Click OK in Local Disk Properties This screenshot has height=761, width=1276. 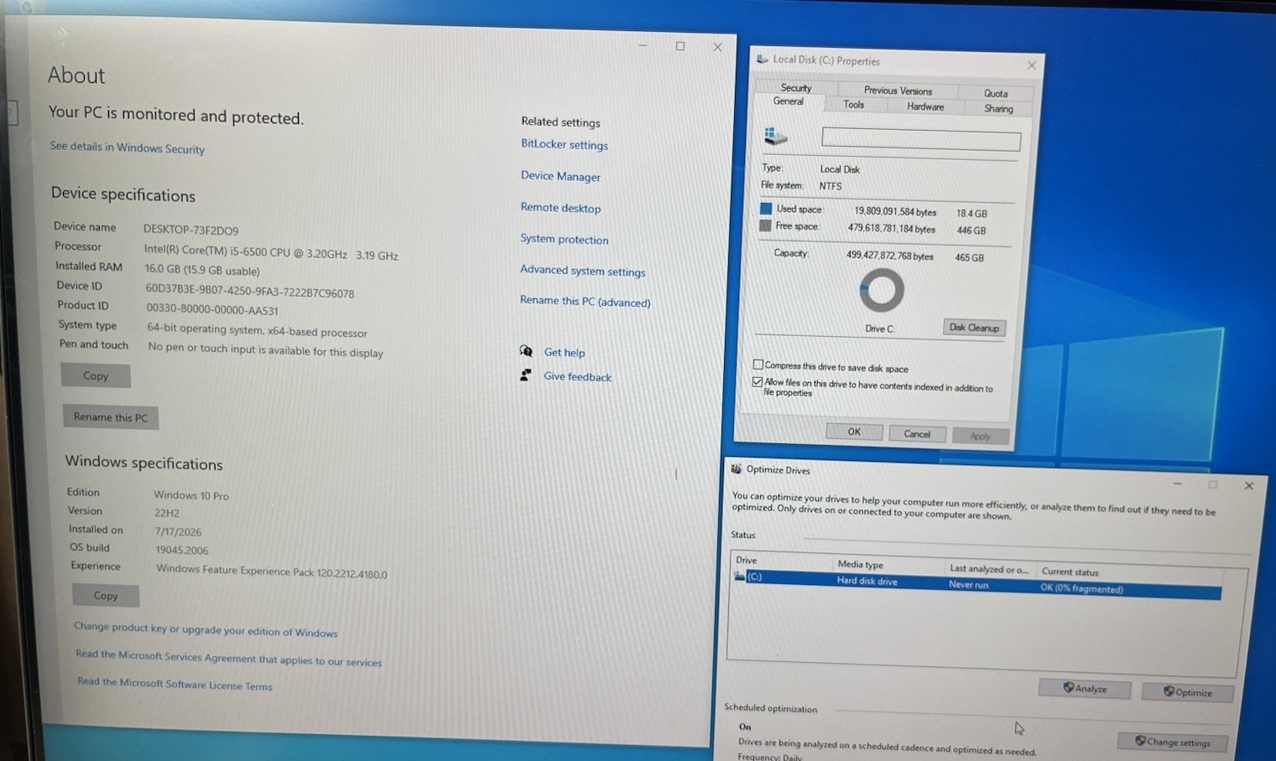(854, 432)
